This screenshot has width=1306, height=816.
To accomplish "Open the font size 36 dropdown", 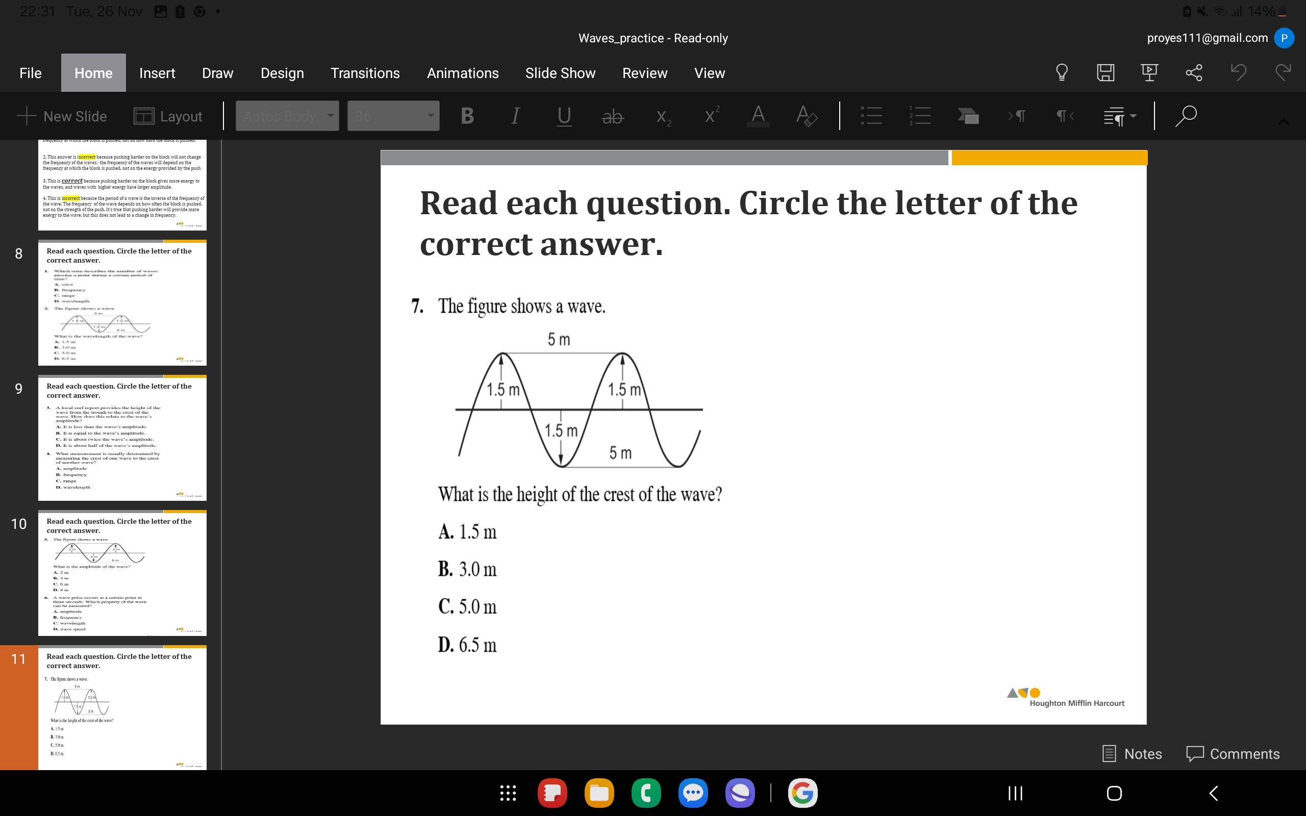I will [393, 115].
